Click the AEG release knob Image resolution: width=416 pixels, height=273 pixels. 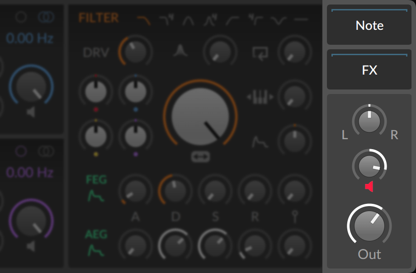click(255, 245)
